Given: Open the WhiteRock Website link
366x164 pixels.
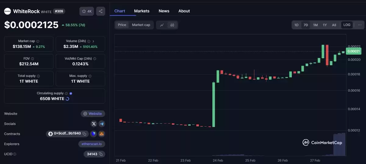Looking at the screenshot, I should (93, 114).
